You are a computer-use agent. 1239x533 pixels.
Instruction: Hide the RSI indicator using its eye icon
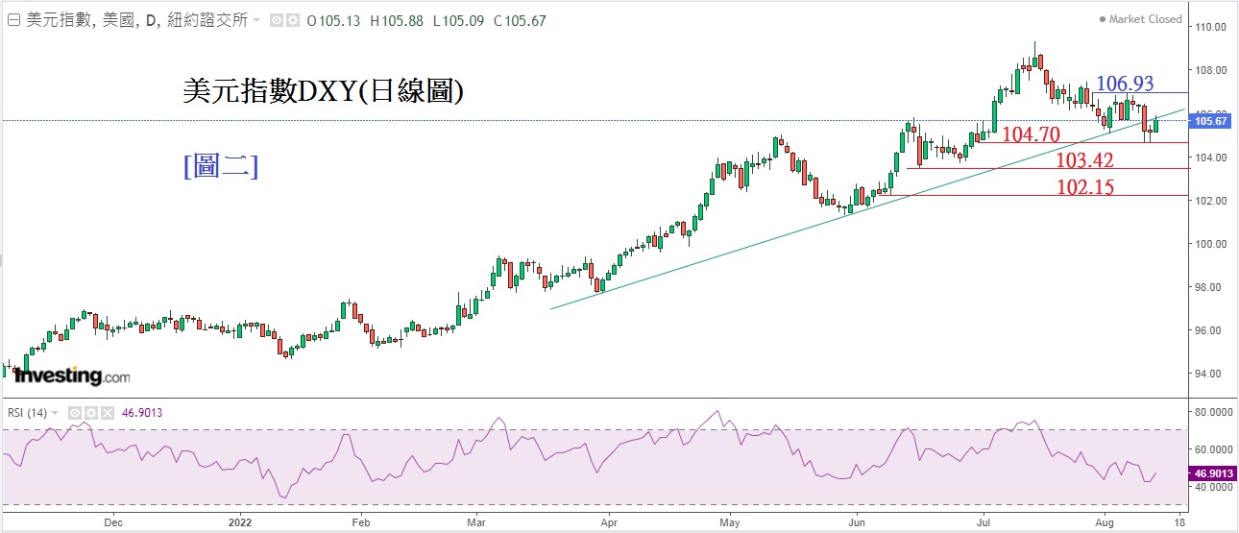pos(74,413)
